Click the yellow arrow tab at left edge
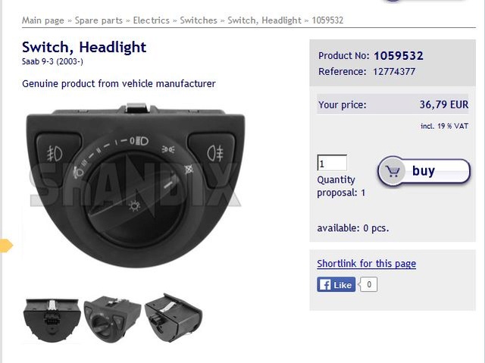The height and width of the screenshot is (363, 485). point(6,246)
